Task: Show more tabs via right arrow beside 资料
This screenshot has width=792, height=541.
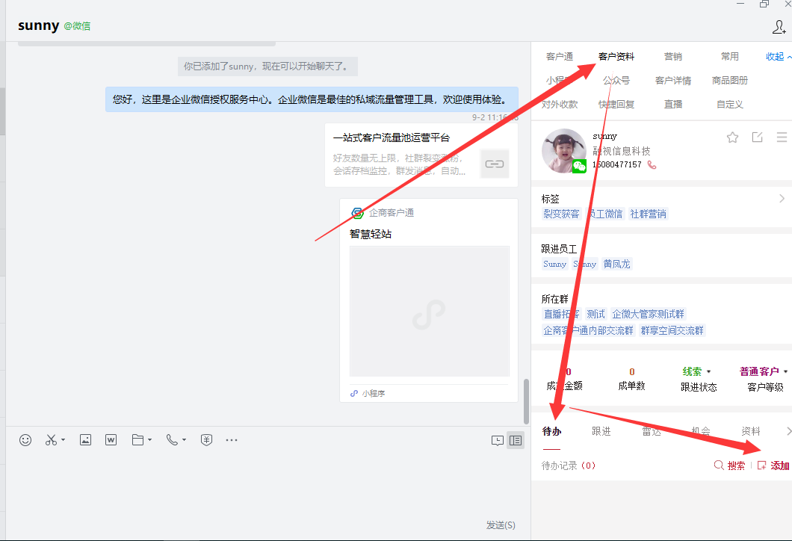Action: 788,431
